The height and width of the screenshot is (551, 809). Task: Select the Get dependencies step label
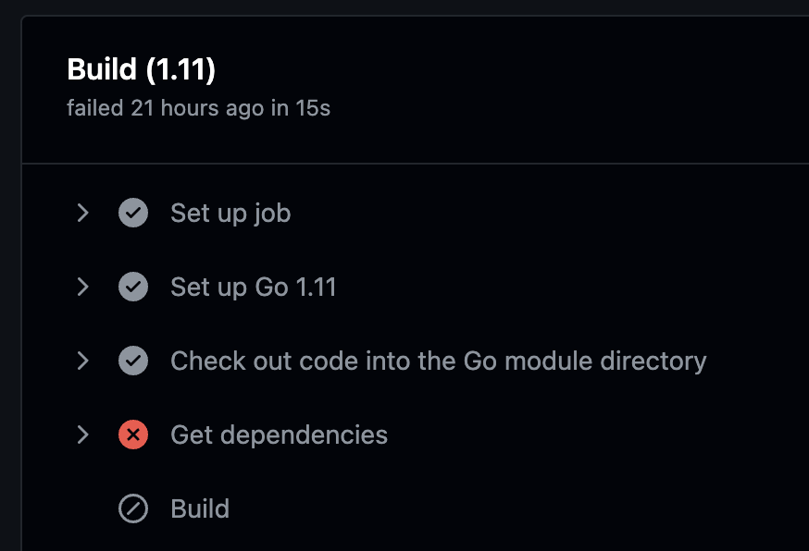[279, 435]
